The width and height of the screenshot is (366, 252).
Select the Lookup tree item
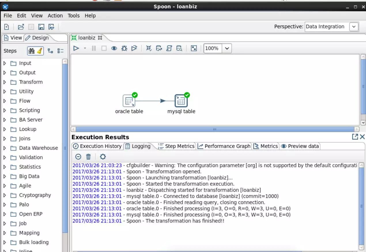28,129
